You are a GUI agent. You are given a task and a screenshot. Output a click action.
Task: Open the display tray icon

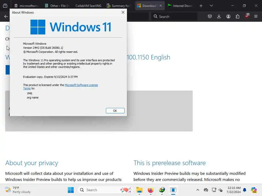(x=214, y=190)
